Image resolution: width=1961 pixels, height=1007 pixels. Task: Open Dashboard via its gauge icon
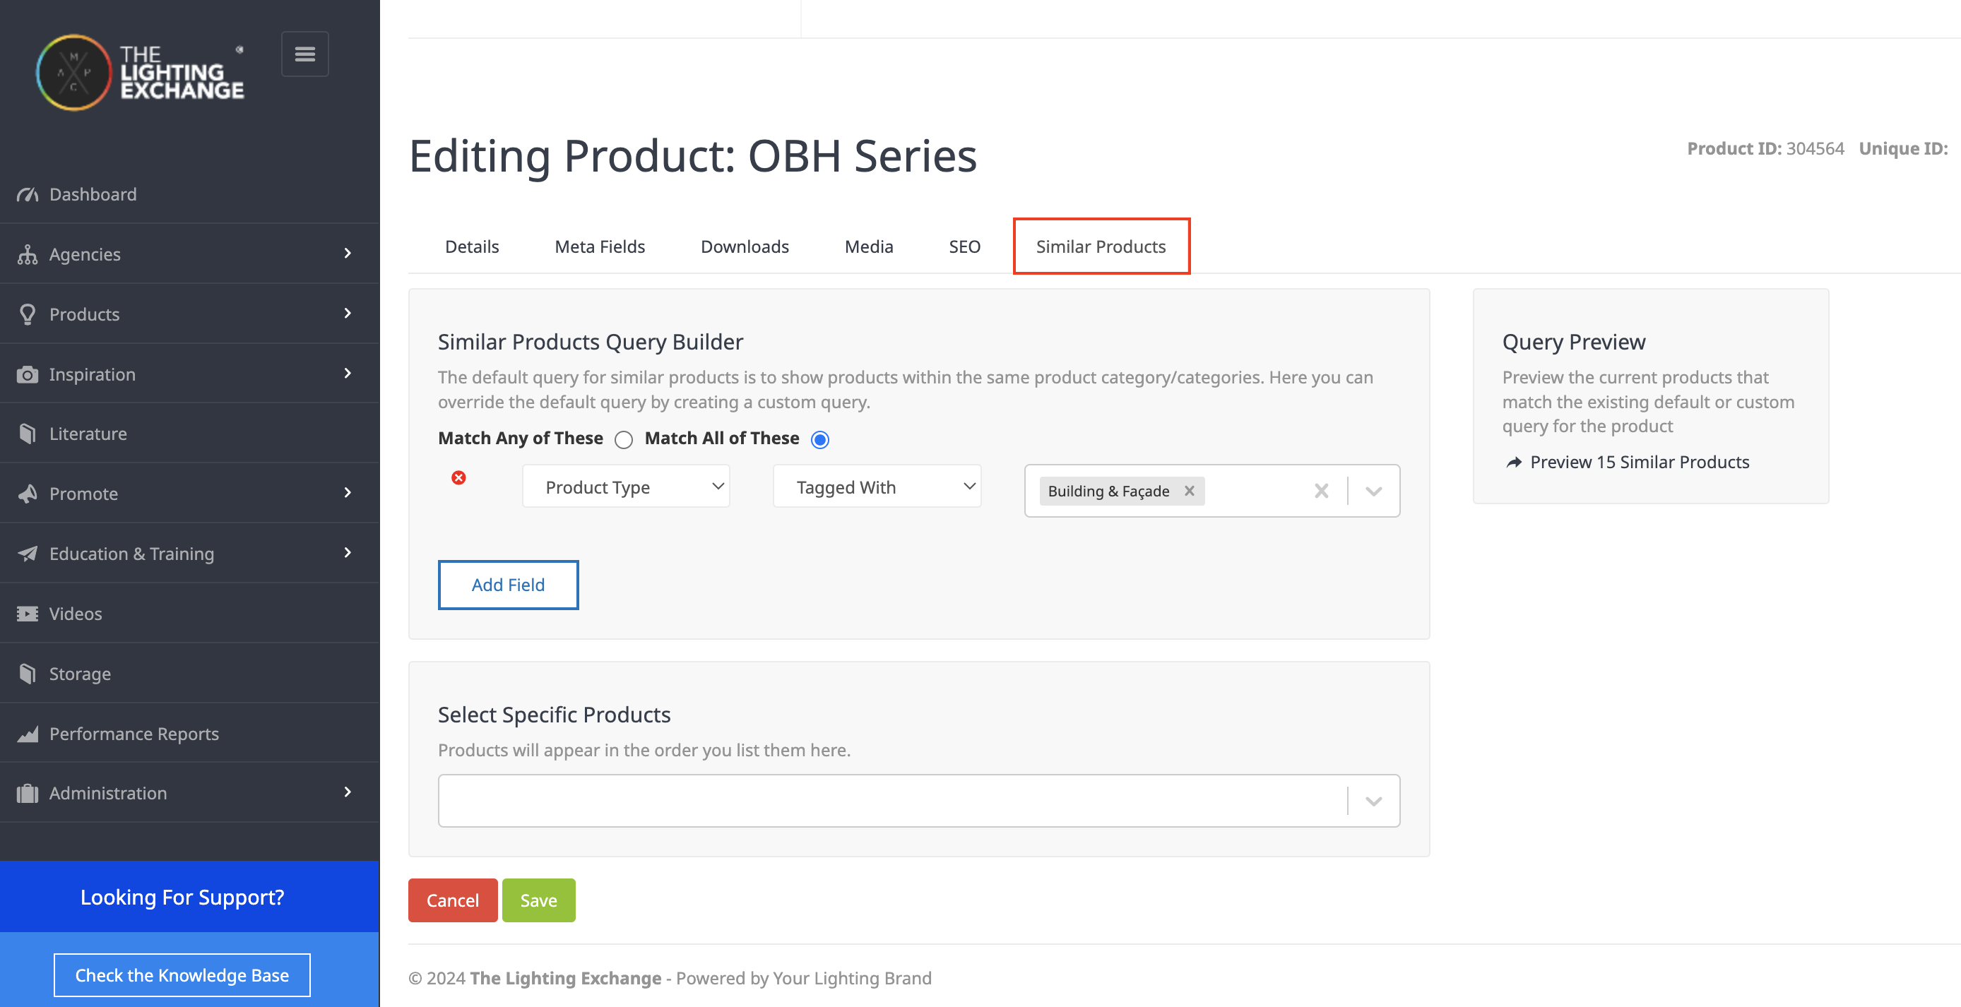(x=28, y=194)
